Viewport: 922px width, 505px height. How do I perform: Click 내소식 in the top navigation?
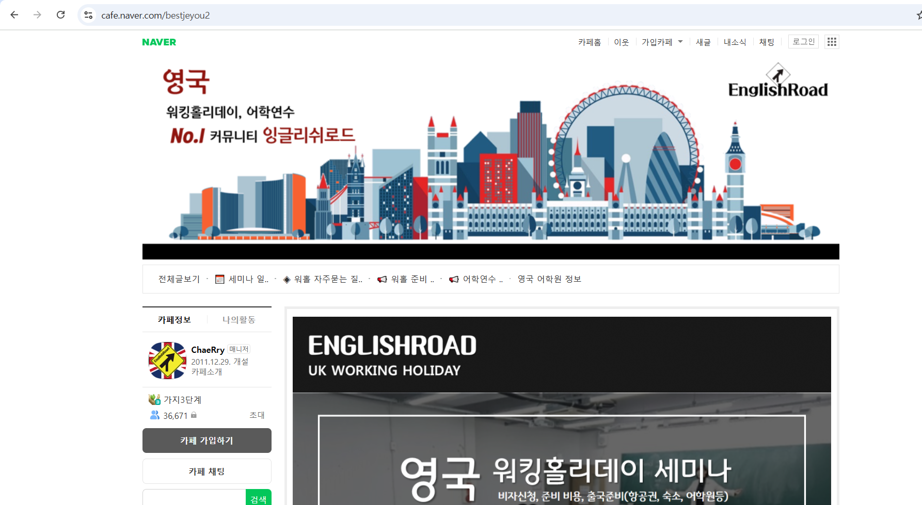click(735, 42)
